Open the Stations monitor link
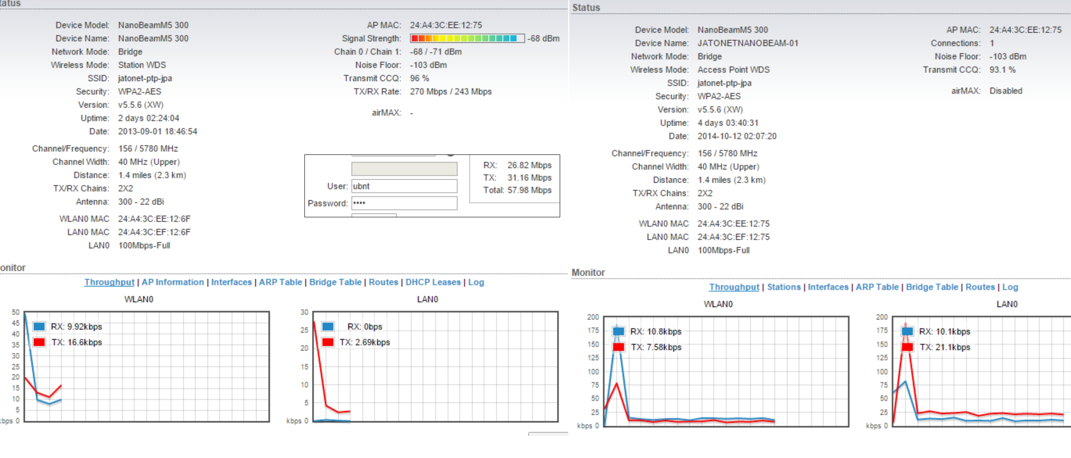 (783, 287)
